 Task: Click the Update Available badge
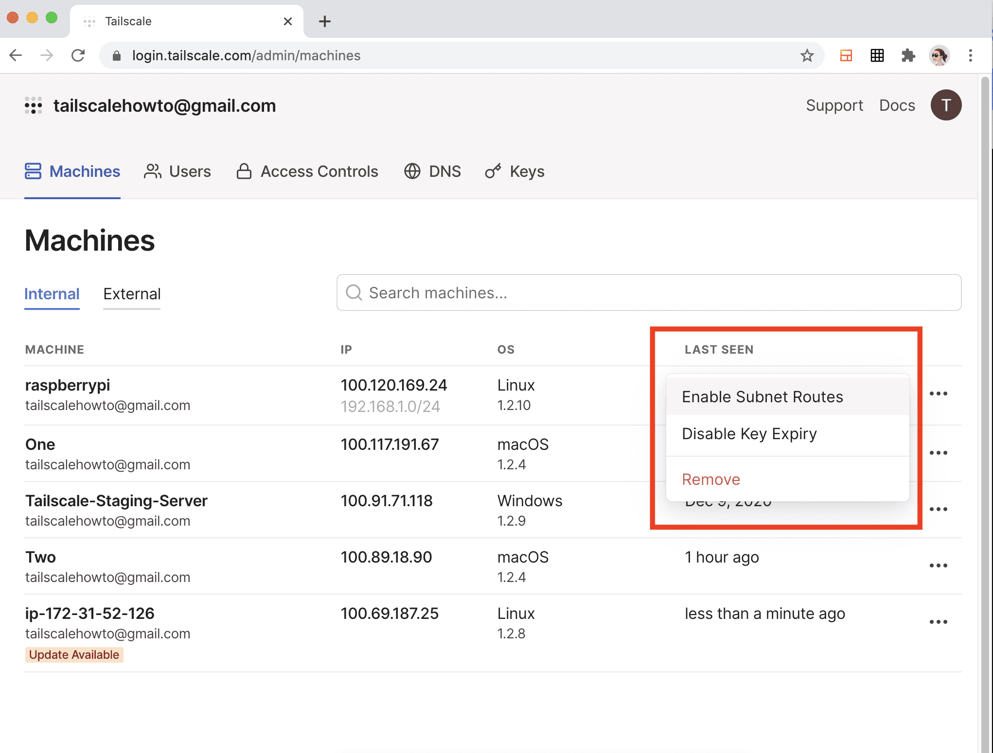click(74, 655)
